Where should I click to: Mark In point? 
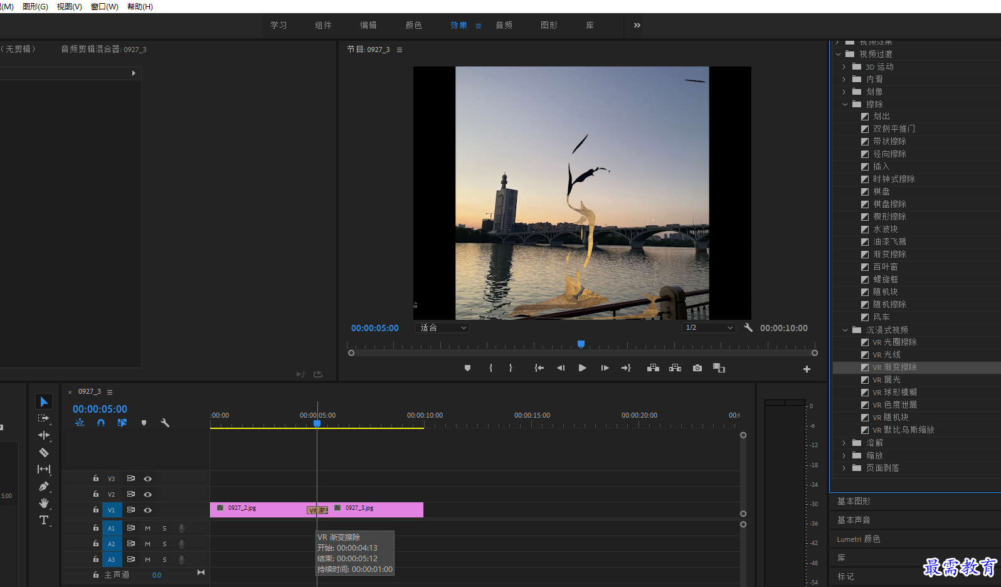click(490, 368)
